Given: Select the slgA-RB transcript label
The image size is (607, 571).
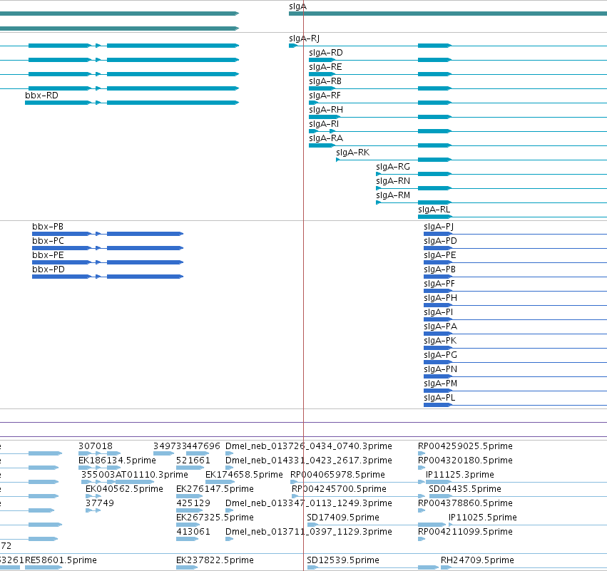Looking at the screenshot, I should tap(325, 81).
